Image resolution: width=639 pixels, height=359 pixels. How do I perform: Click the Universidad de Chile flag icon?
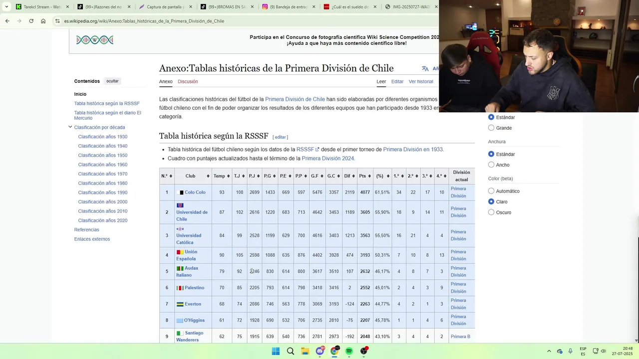[180, 205]
